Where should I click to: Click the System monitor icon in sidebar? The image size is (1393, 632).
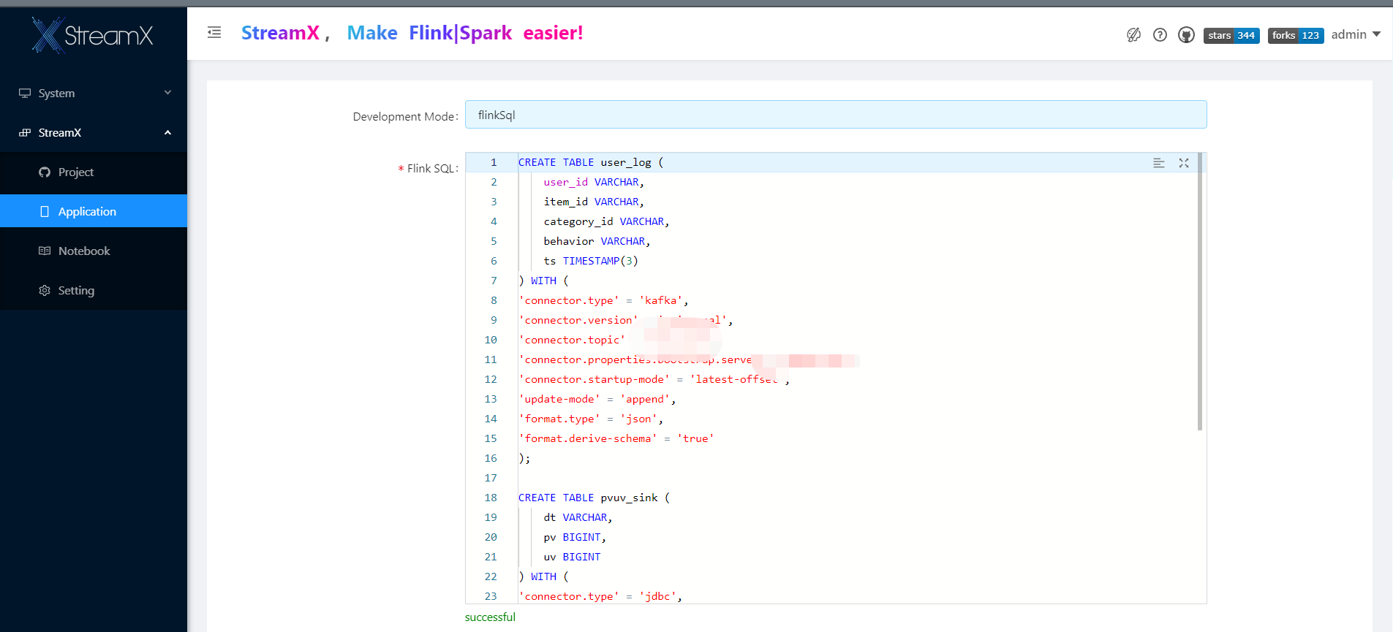point(25,93)
